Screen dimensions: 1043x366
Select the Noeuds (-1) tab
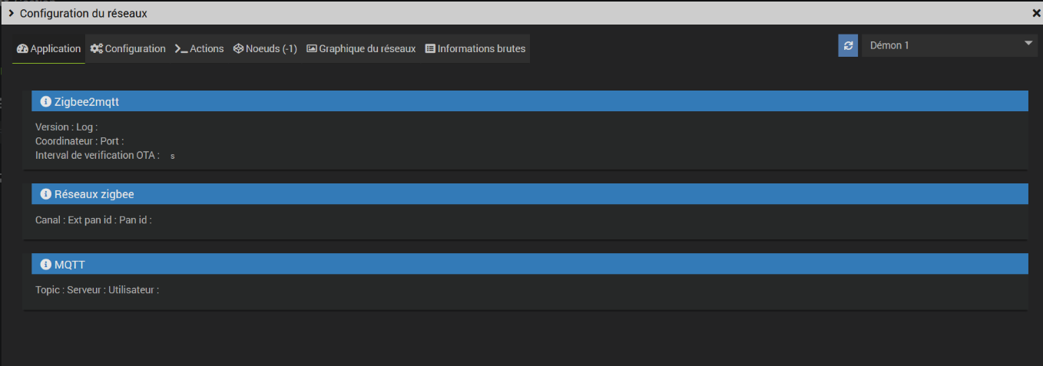click(x=265, y=48)
